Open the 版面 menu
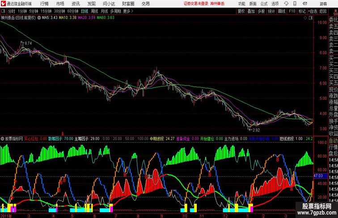338x218 pixels. click(253, 4)
